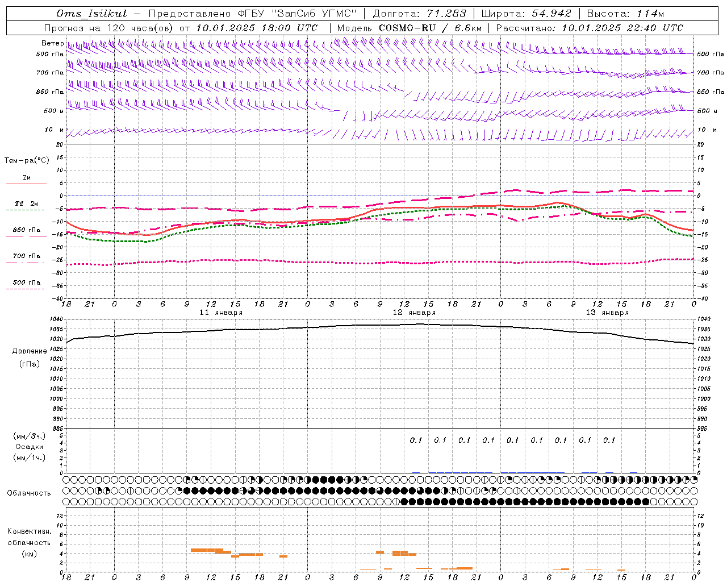Click the Прогноз на 120 часа(ов) text
The height and width of the screenshot is (582, 727).
click(x=110, y=28)
